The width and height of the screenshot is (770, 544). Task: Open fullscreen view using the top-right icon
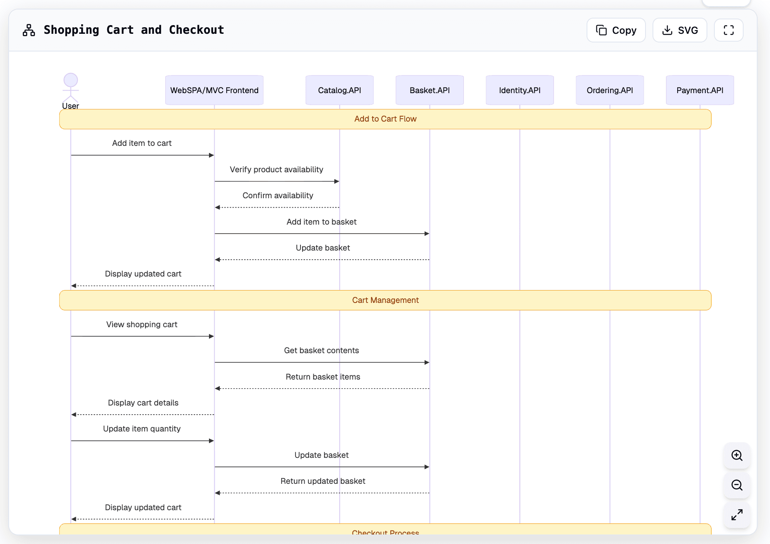click(x=728, y=30)
